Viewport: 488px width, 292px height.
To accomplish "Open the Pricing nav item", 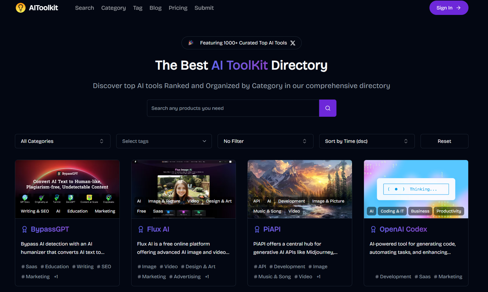I will [x=178, y=8].
